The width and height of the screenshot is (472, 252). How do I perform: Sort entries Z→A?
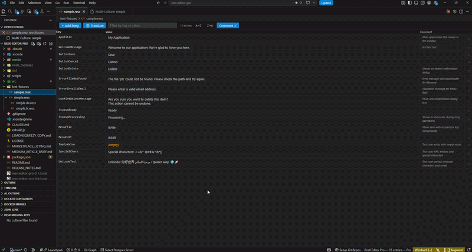click(210, 25)
